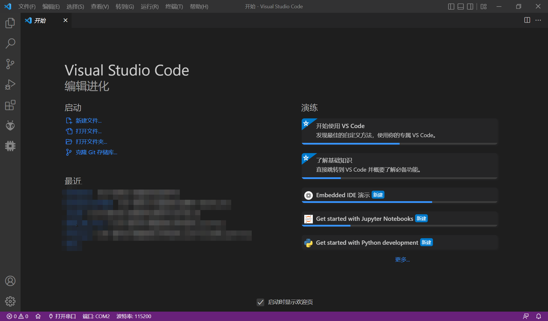Uncheck the 启动时显示欢迎页 checkbox
The height and width of the screenshot is (321, 548).
tap(260, 302)
